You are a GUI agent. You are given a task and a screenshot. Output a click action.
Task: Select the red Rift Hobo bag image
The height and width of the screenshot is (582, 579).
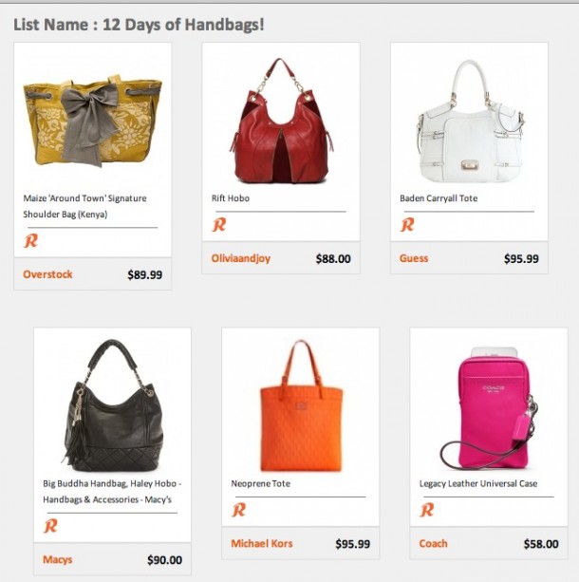281,121
